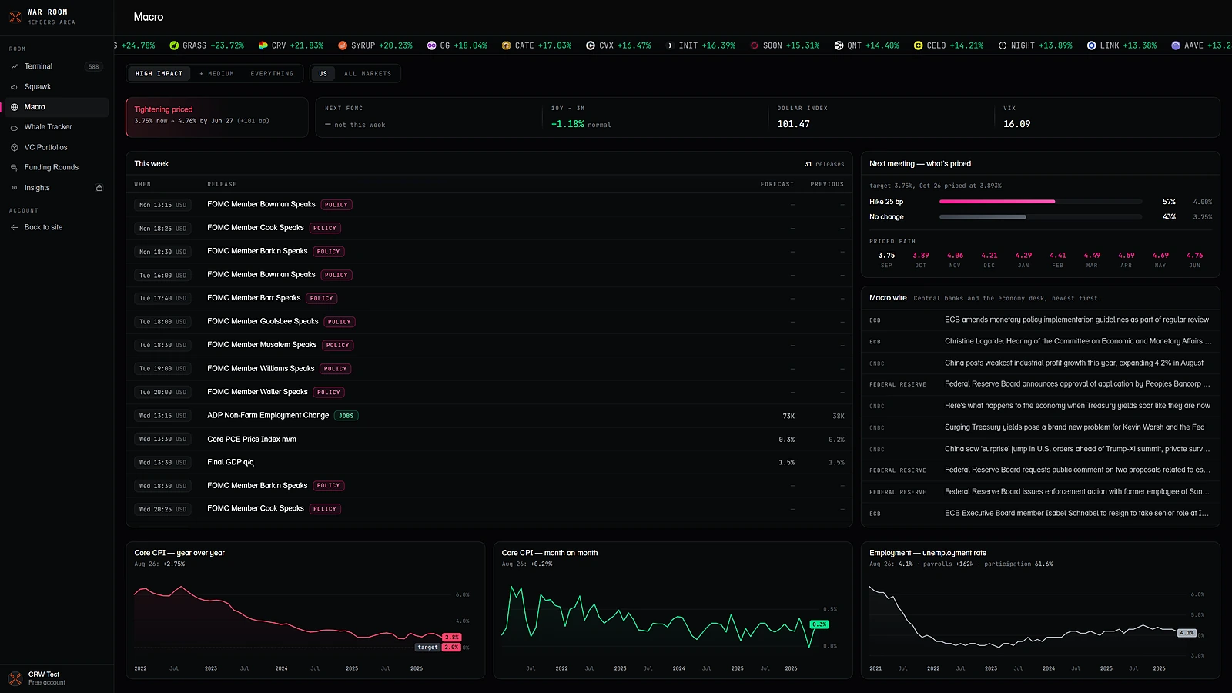Viewport: 1232px width, 693px height.
Task: Open the Tightening priced card
Action: (217, 117)
